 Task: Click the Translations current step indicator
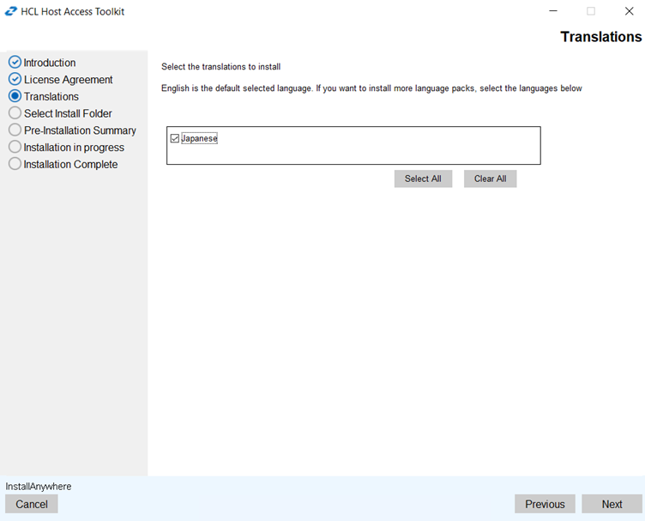pyautogui.click(x=15, y=96)
